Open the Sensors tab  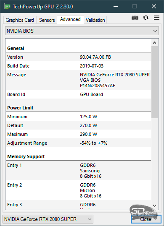pyautogui.click(x=47, y=20)
